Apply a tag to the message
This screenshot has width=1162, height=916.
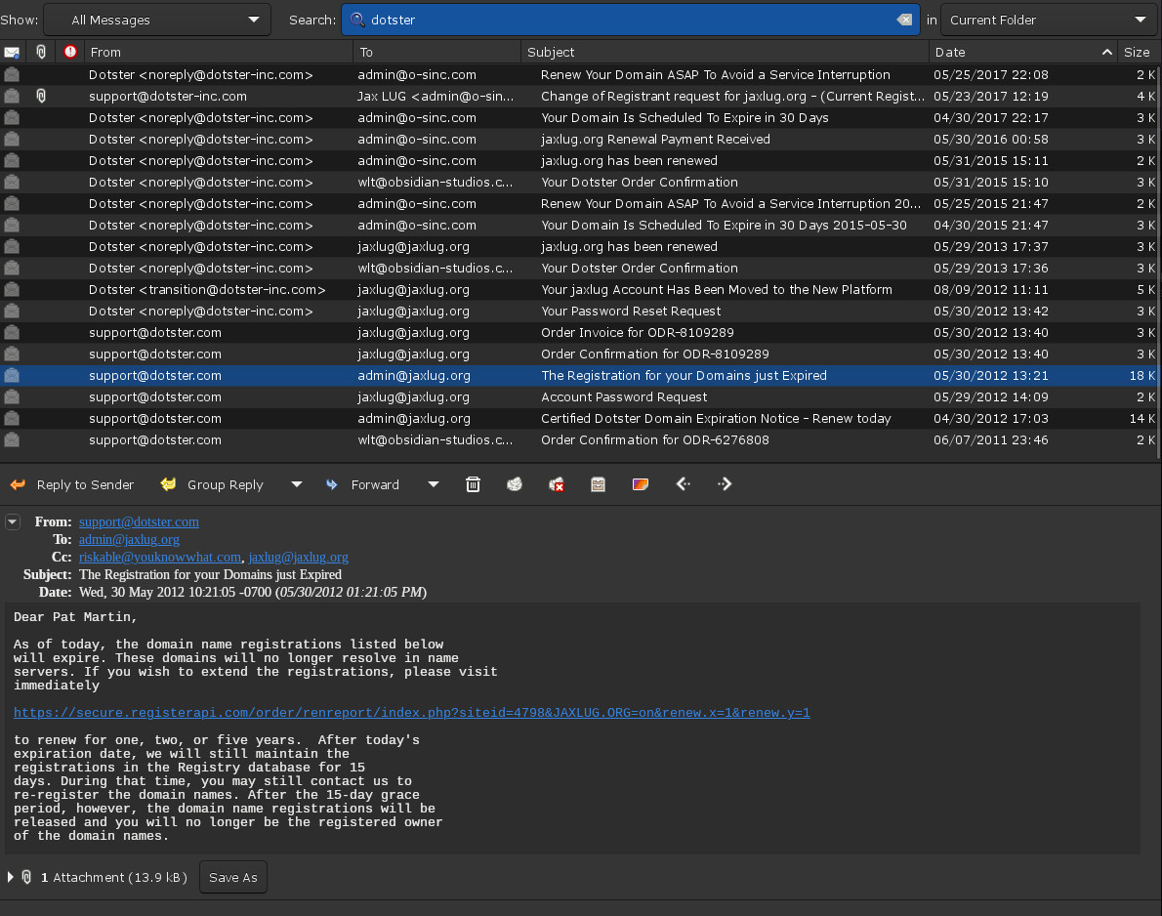(x=640, y=483)
